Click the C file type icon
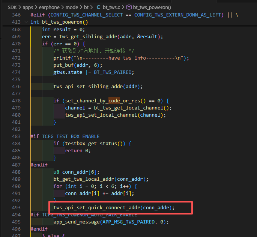 pos(98,7)
